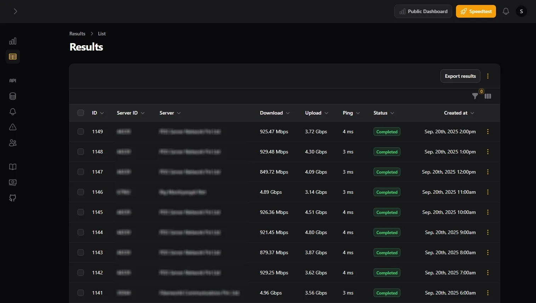Open the Results table icon in sidebar
This screenshot has width=536, height=303.
pyautogui.click(x=13, y=57)
